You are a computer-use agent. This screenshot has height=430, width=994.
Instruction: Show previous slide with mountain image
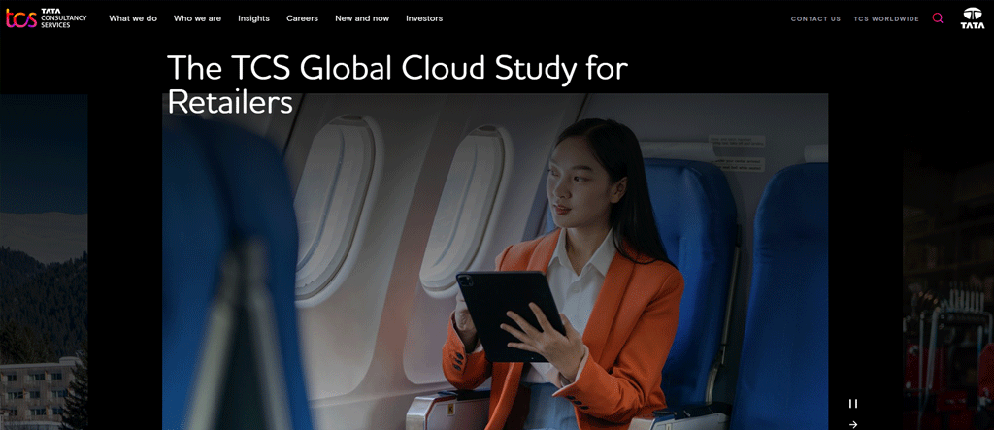pyautogui.click(x=44, y=261)
